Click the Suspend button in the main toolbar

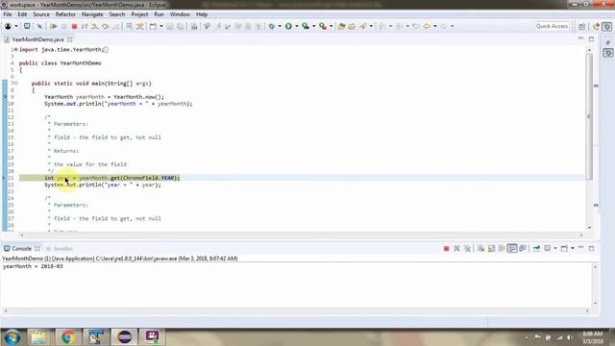pos(64,26)
